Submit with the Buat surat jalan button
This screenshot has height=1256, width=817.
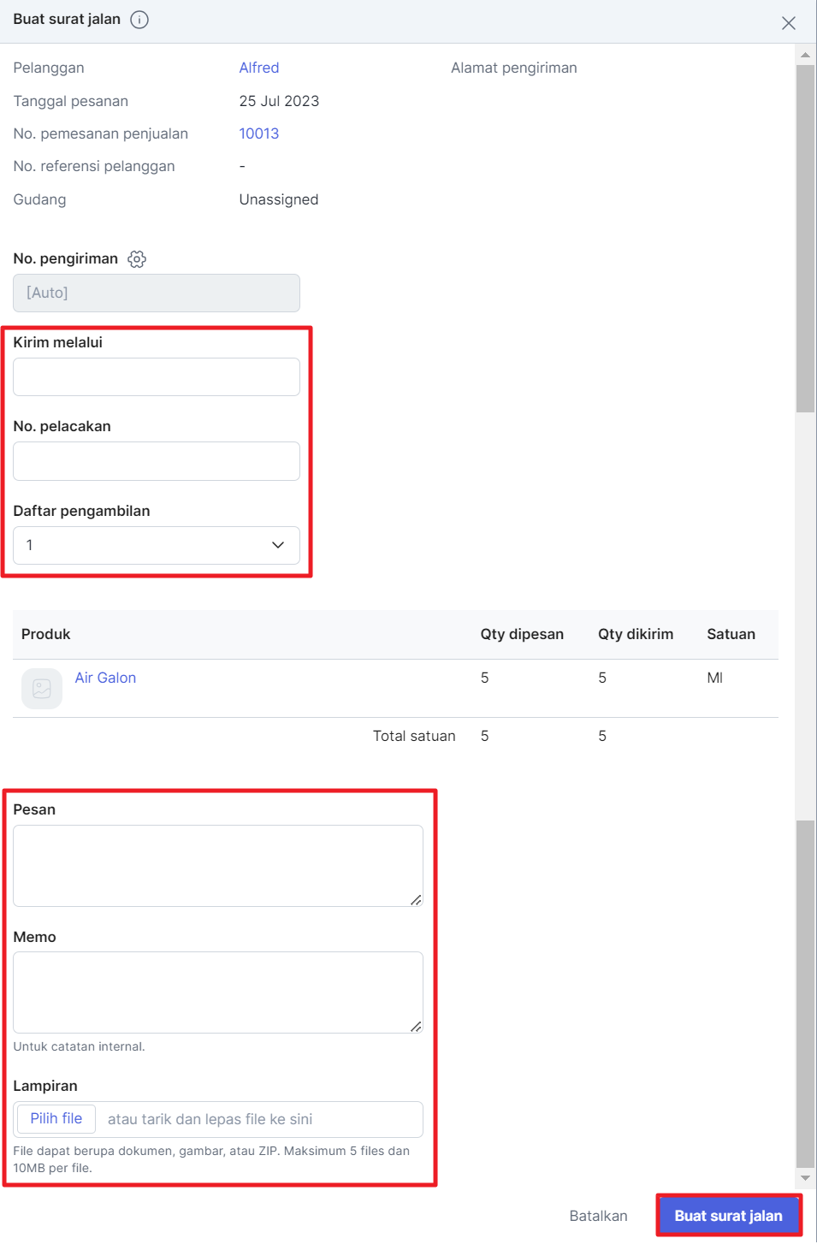(729, 1216)
